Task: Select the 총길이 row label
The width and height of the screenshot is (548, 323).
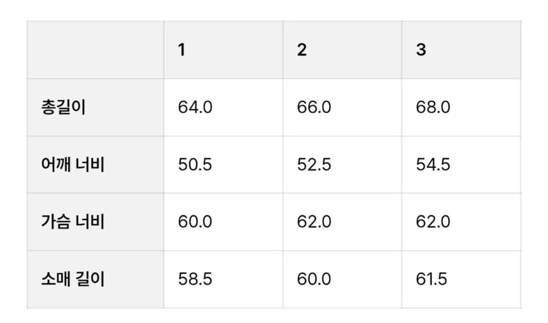Action: 63,107
